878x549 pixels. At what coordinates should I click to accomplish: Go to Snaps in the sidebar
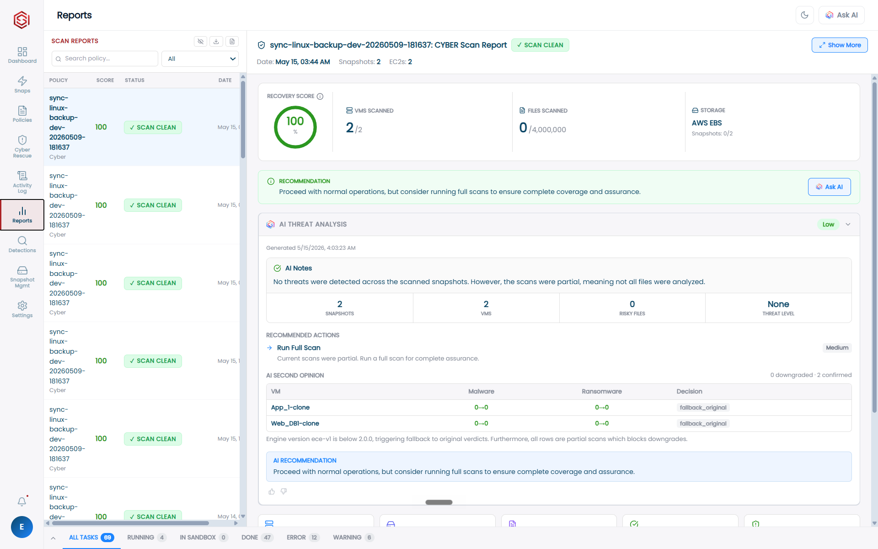(22, 85)
